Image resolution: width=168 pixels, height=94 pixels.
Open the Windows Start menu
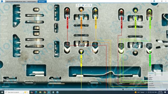pyautogui.click(x=2, y=92)
